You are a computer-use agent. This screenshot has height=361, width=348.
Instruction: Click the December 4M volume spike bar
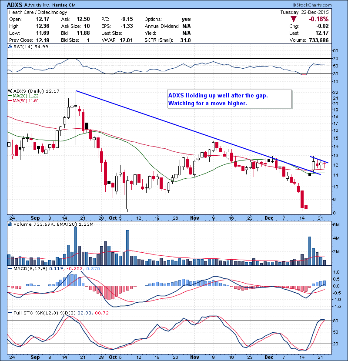[310, 251]
